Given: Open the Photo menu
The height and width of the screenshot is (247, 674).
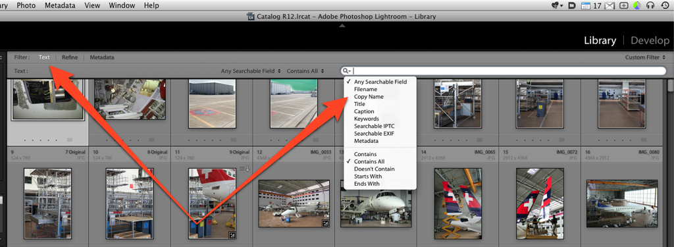Looking at the screenshot, I should click(x=26, y=5).
